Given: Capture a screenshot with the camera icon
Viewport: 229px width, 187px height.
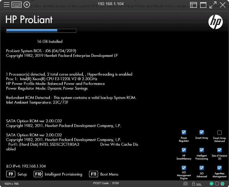Looking at the screenshot, I should tap(185, 184).
